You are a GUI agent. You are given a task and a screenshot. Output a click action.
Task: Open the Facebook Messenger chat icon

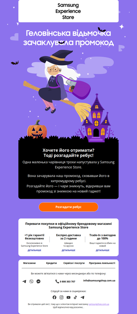[x=38, y=281]
